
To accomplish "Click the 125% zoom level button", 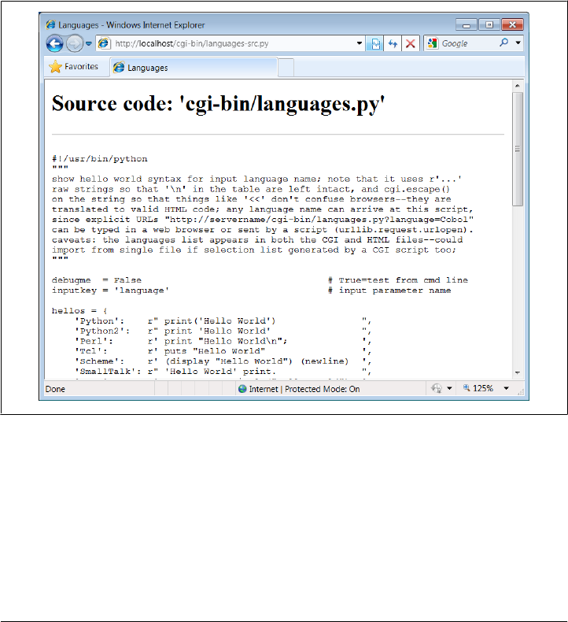I will (x=478, y=388).
